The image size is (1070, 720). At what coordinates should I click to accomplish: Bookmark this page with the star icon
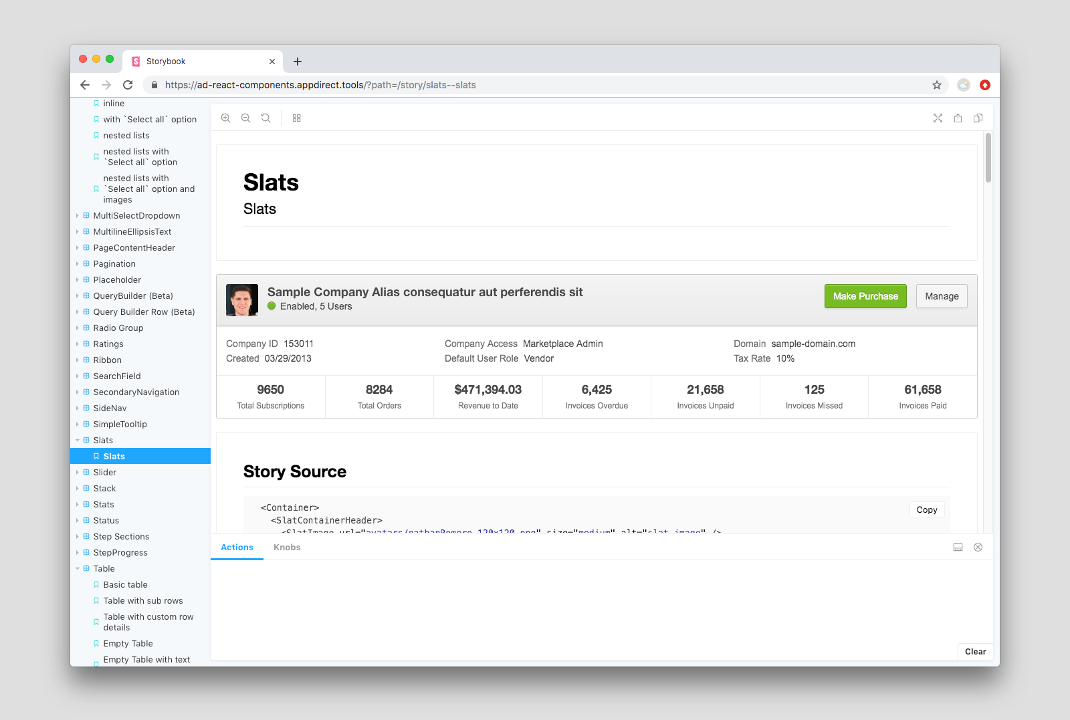pyautogui.click(x=937, y=85)
